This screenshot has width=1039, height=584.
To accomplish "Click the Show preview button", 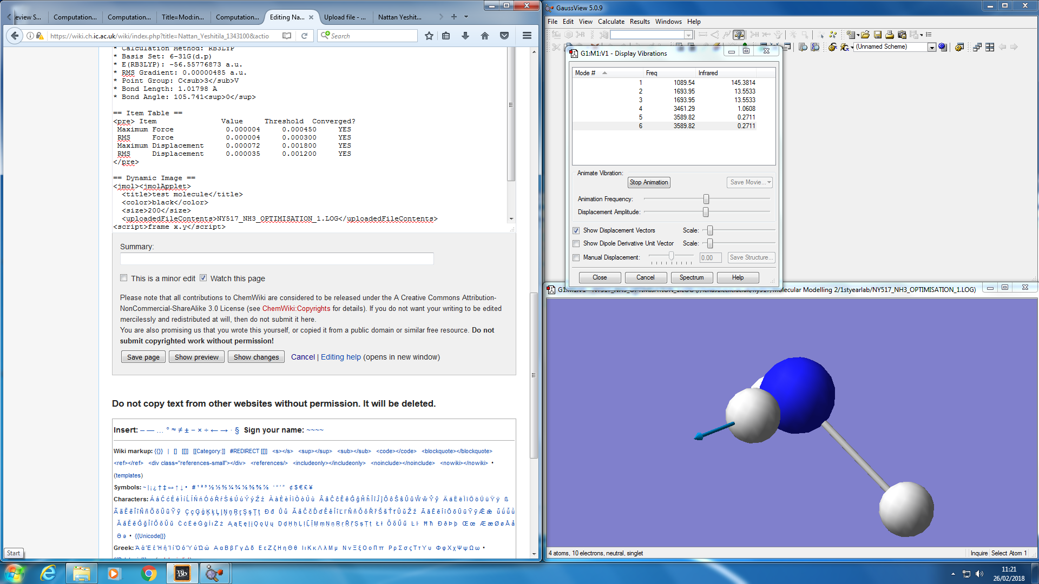I will click(196, 357).
